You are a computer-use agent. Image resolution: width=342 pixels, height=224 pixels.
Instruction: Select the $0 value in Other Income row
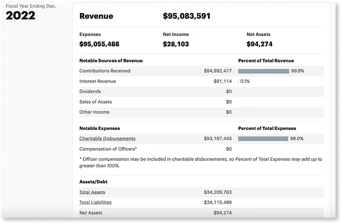coord(229,112)
